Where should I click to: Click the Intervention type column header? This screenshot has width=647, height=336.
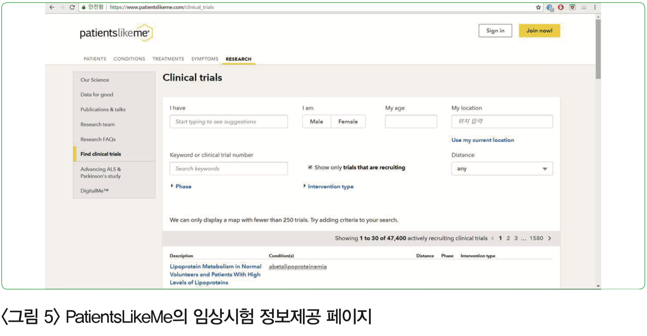(x=478, y=256)
